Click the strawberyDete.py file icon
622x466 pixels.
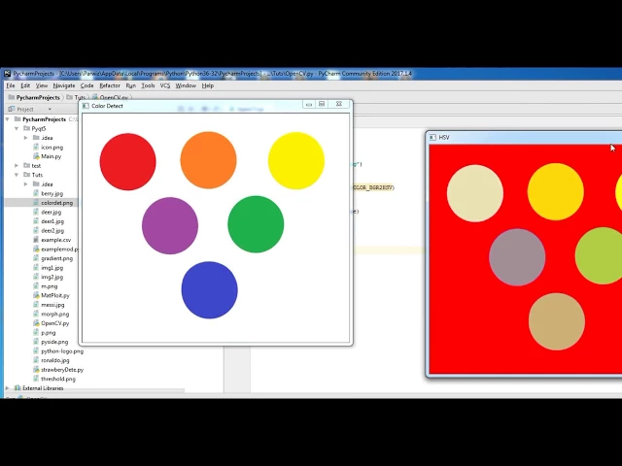tap(36, 370)
